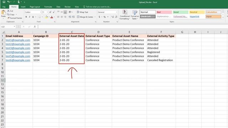Toggle italic formatting
The height and width of the screenshot is (128, 228).
pyautogui.click(x=30, y=17)
